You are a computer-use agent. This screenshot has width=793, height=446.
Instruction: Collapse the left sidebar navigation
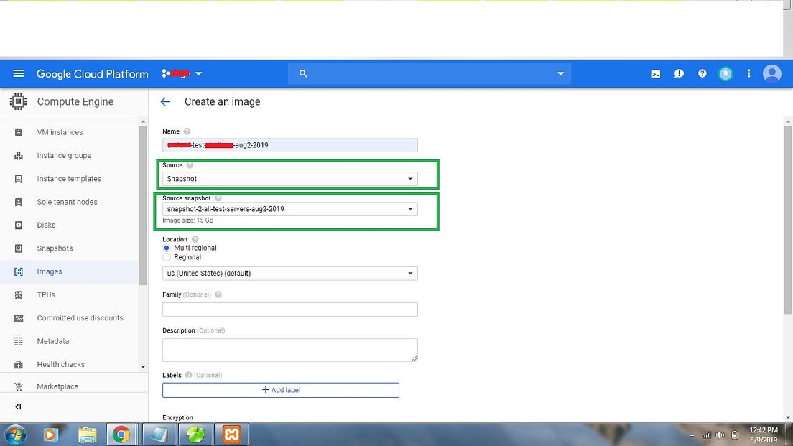tap(17, 406)
